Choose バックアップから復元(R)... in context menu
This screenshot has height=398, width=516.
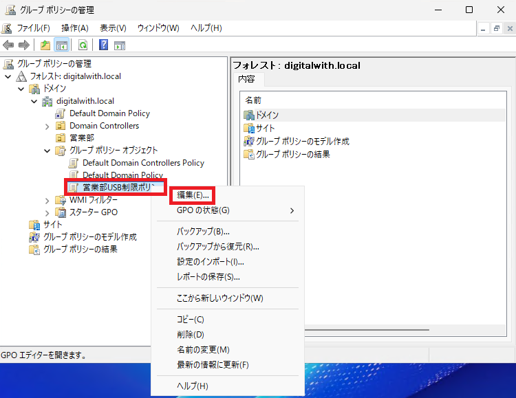pyautogui.click(x=218, y=247)
